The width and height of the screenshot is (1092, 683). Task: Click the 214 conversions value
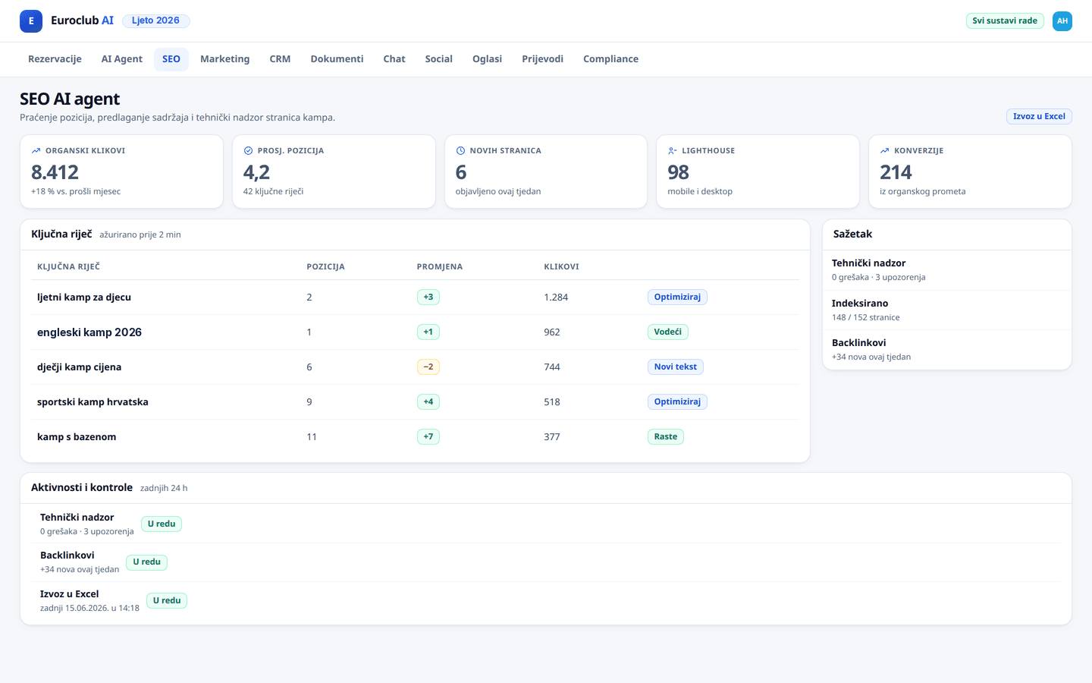[x=896, y=172]
